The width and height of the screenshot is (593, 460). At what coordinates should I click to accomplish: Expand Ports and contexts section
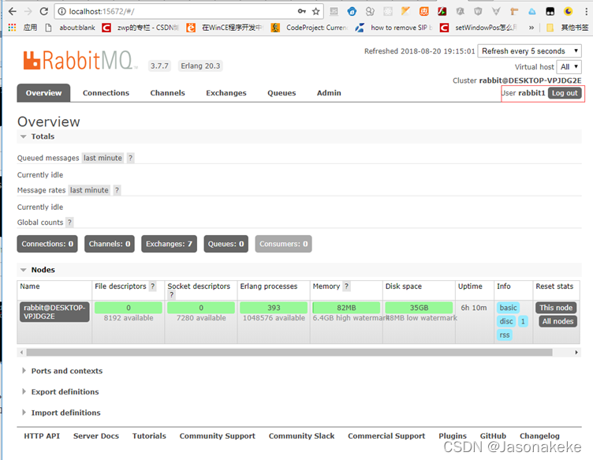(x=63, y=371)
